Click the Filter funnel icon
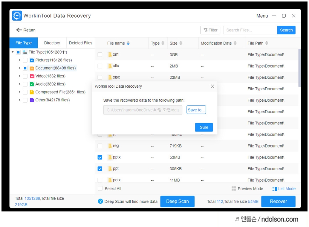 pyautogui.click(x=206, y=30)
